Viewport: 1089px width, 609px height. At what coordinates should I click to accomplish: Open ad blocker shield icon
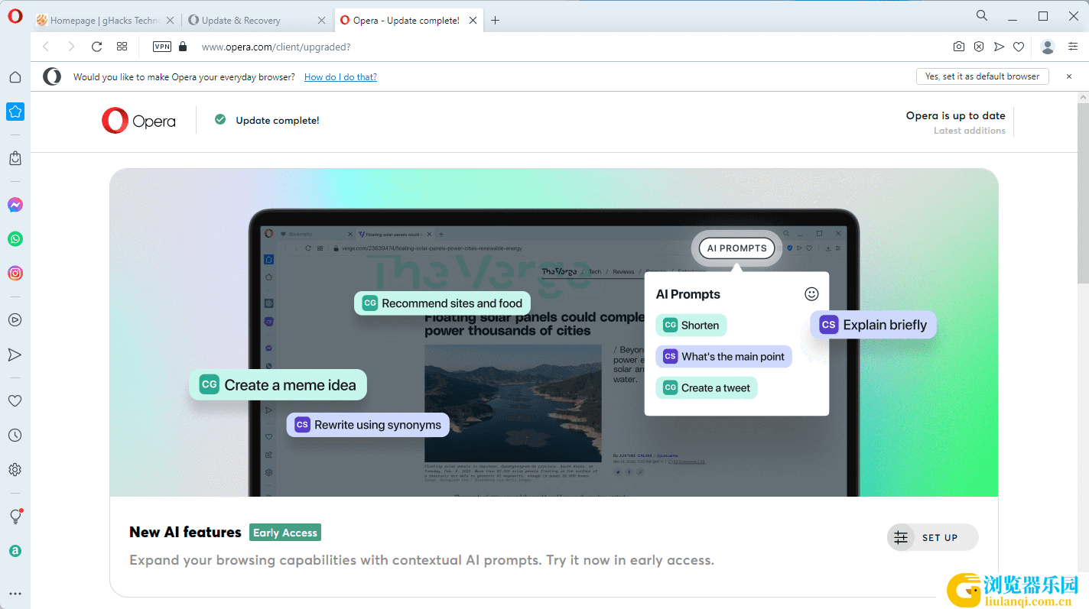pyautogui.click(x=979, y=47)
